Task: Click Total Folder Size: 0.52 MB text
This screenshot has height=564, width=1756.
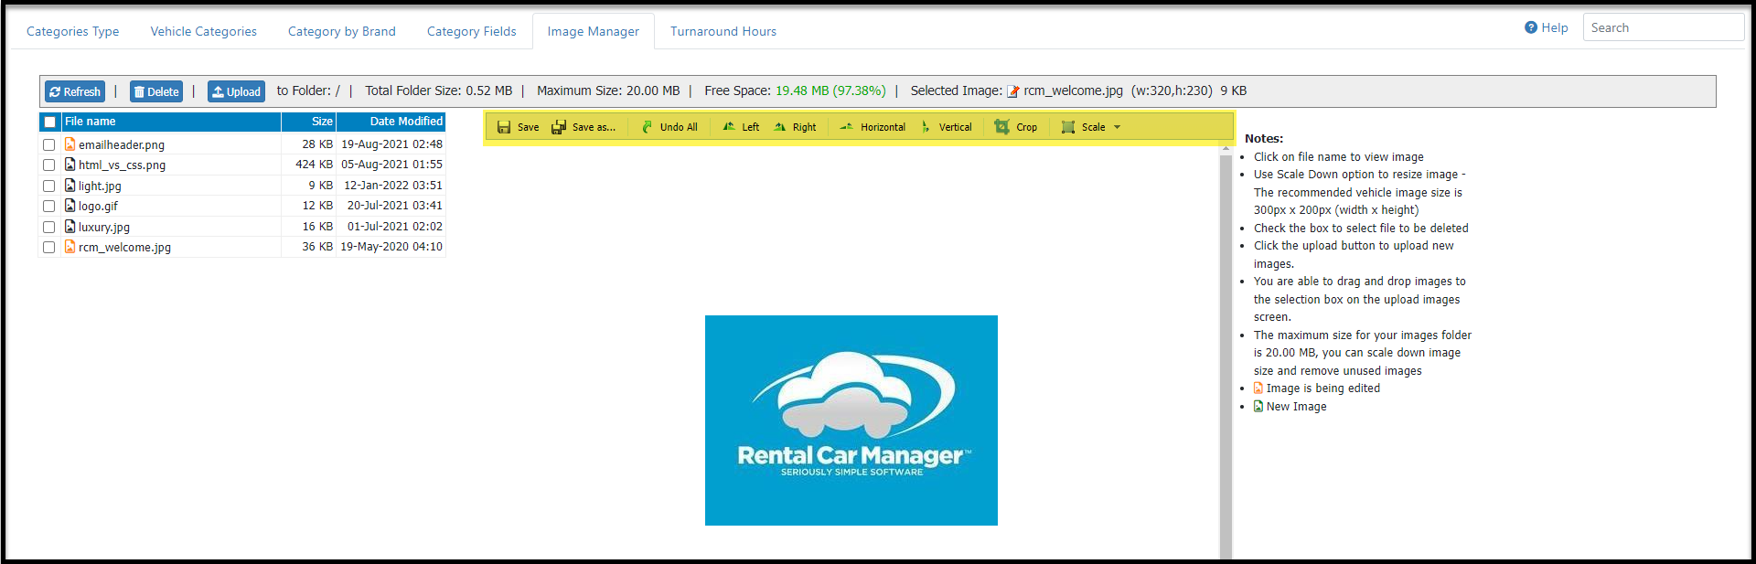Action: tap(439, 90)
